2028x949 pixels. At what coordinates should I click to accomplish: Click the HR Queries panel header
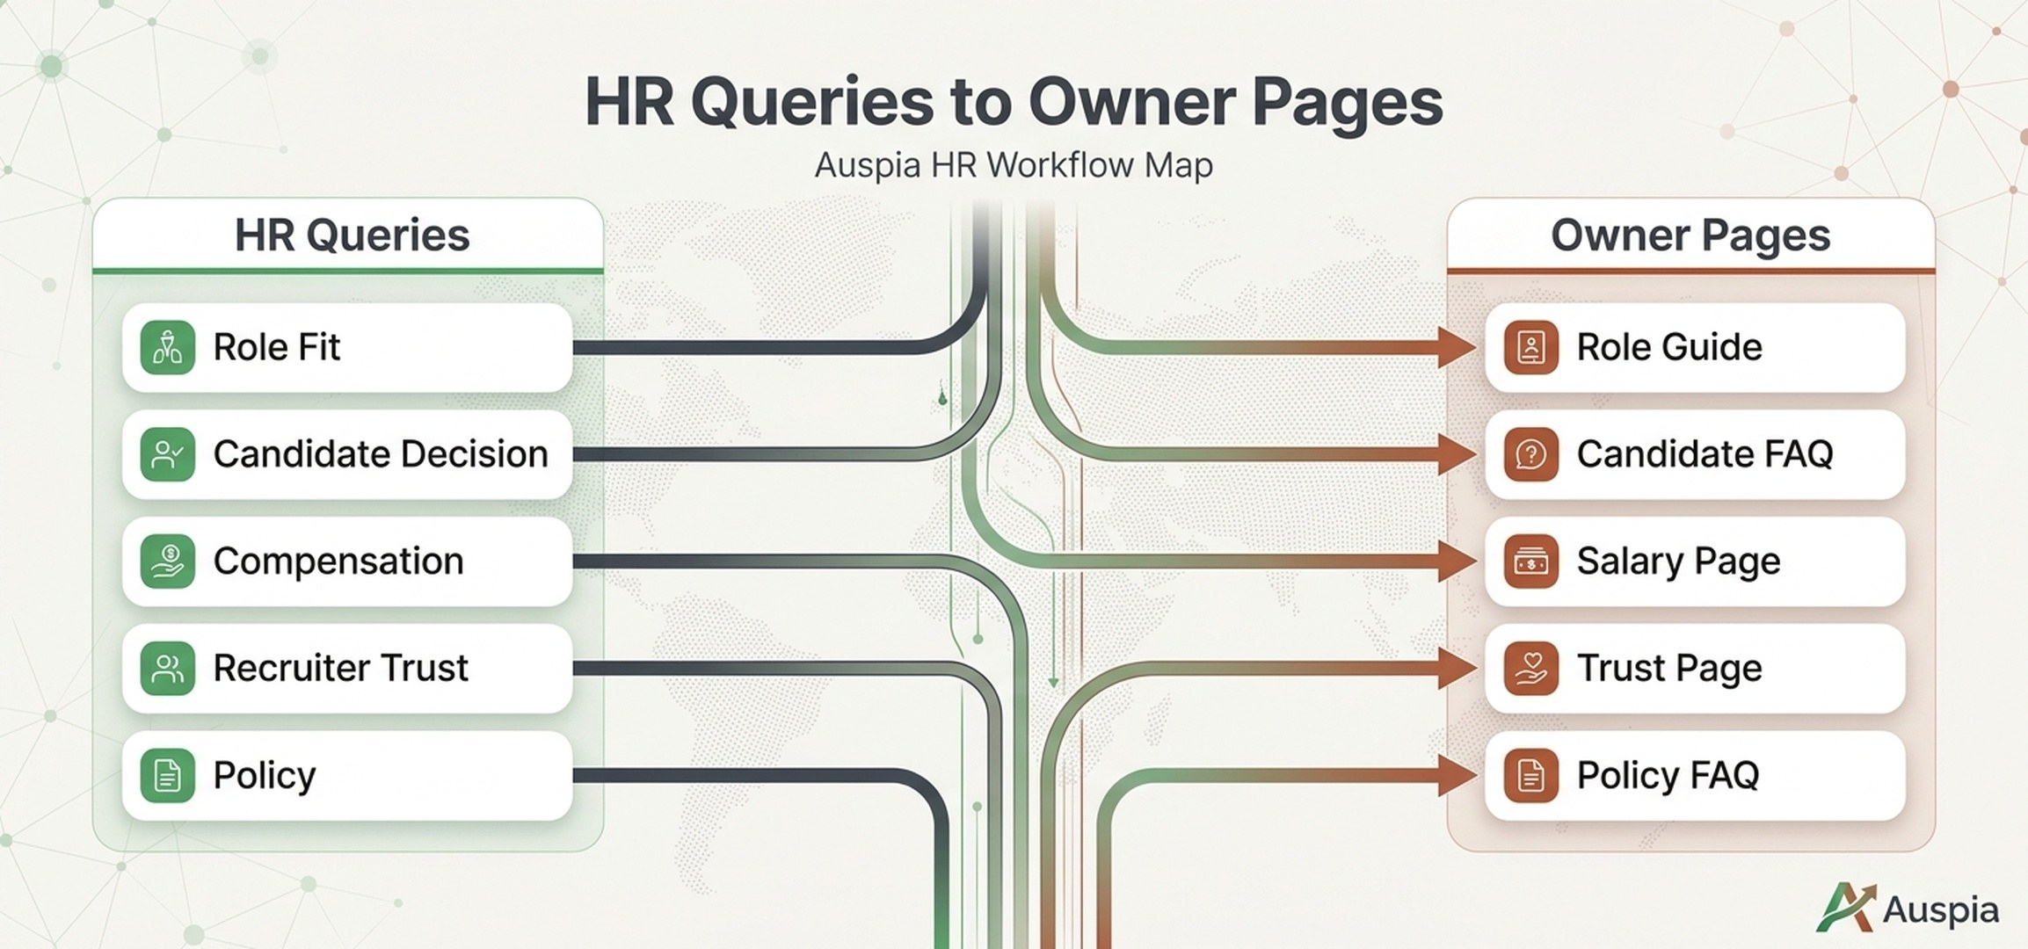click(348, 235)
